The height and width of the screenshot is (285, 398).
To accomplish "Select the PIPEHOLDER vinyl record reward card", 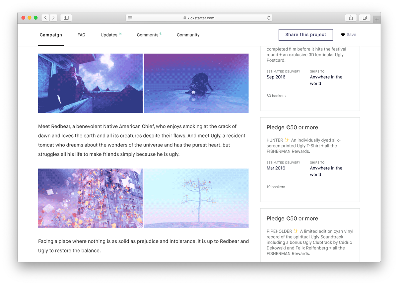I will pos(310,236).
